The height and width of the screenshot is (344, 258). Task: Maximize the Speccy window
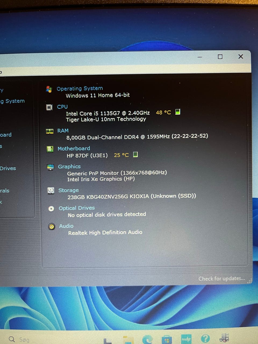[x=220, y=57]
